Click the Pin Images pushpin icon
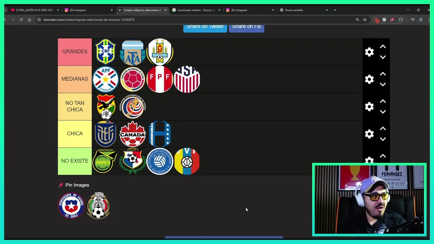Viewport: 434px width, 244px height. click(61, 185)
